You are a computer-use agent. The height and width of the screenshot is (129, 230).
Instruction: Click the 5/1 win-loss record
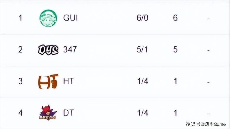(142, 50)
